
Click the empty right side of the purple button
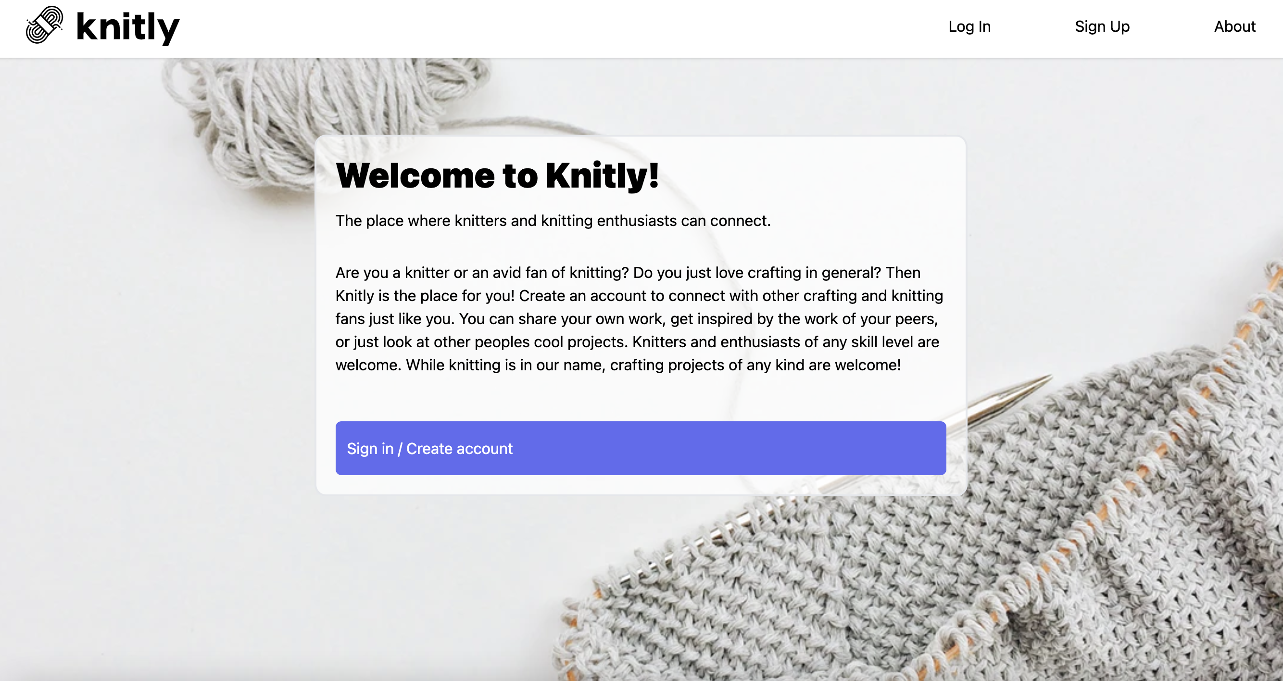pos(747,448)
